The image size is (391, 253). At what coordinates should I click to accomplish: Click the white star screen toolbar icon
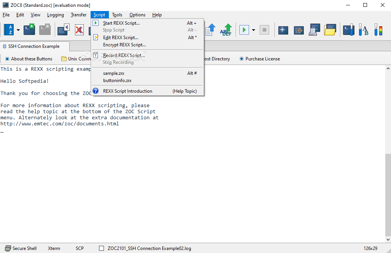point(283,30)
